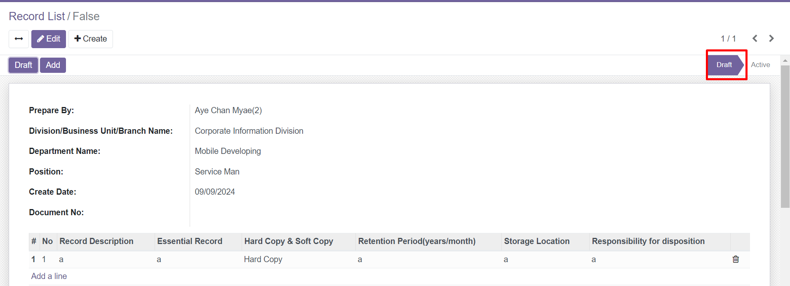790x286 pixels.
Task: Click the False breadcrumb text
Action: click(x=86, y=16)
